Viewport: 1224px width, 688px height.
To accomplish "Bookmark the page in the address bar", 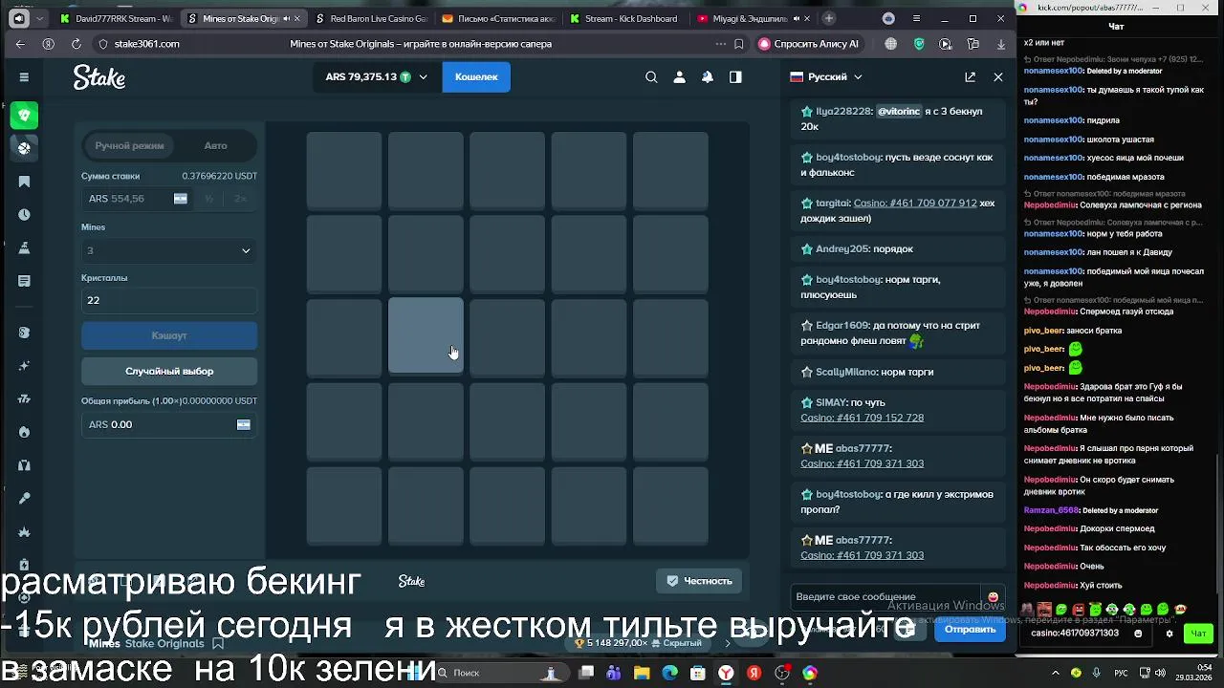I will 738,44.
